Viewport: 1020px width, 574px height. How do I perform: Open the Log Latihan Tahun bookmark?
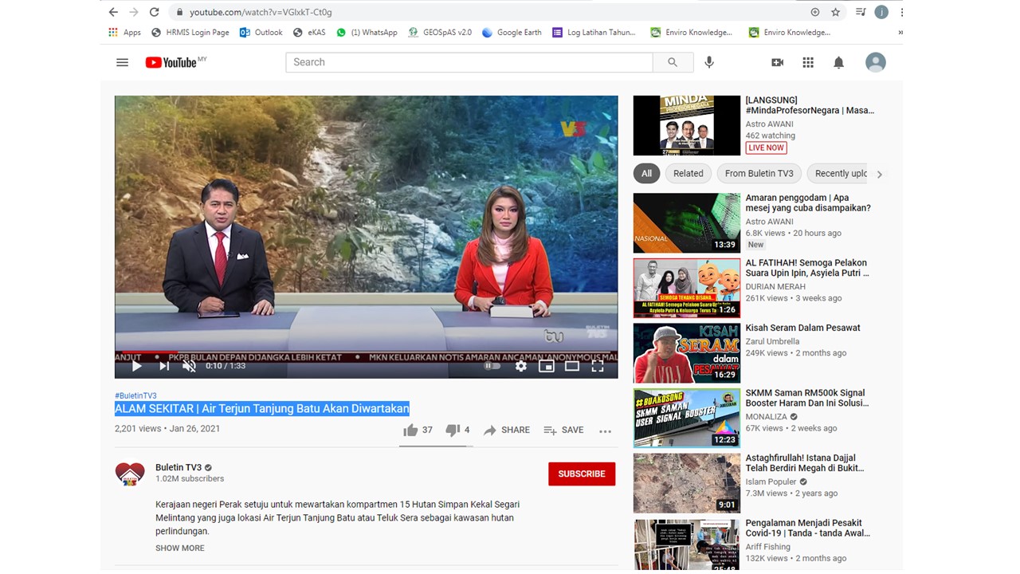(594, 33)
